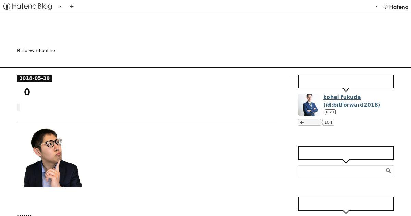Open kohei fukuda (id:bitforward2018) profile link
The width and height of the screenshot is (411, 216).
[x=352, y=101]
